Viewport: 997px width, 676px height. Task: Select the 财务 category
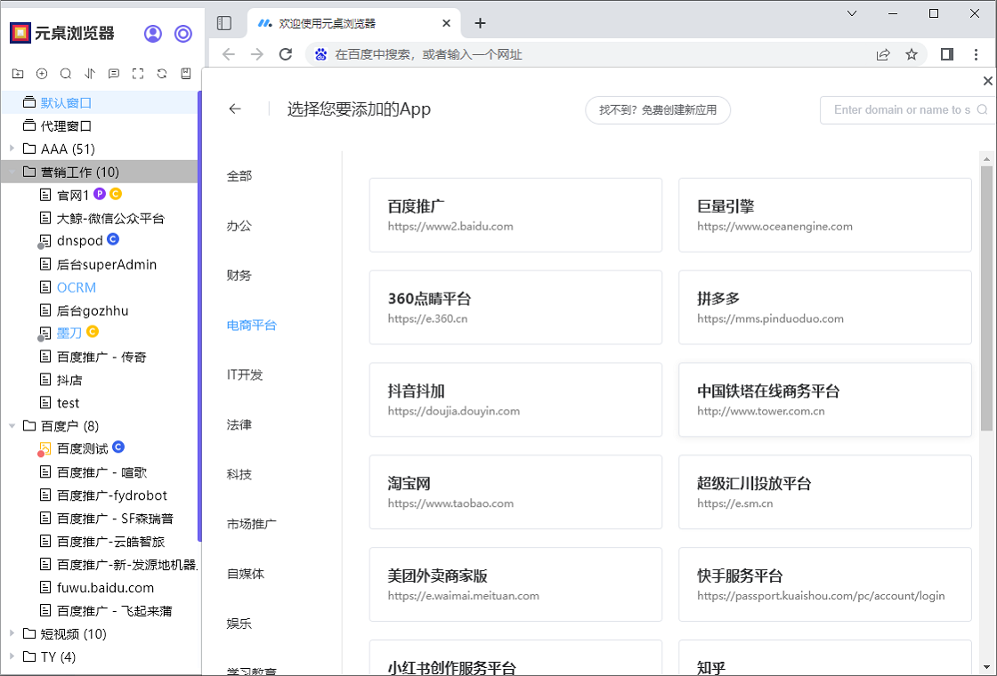[x=239, y=275]
